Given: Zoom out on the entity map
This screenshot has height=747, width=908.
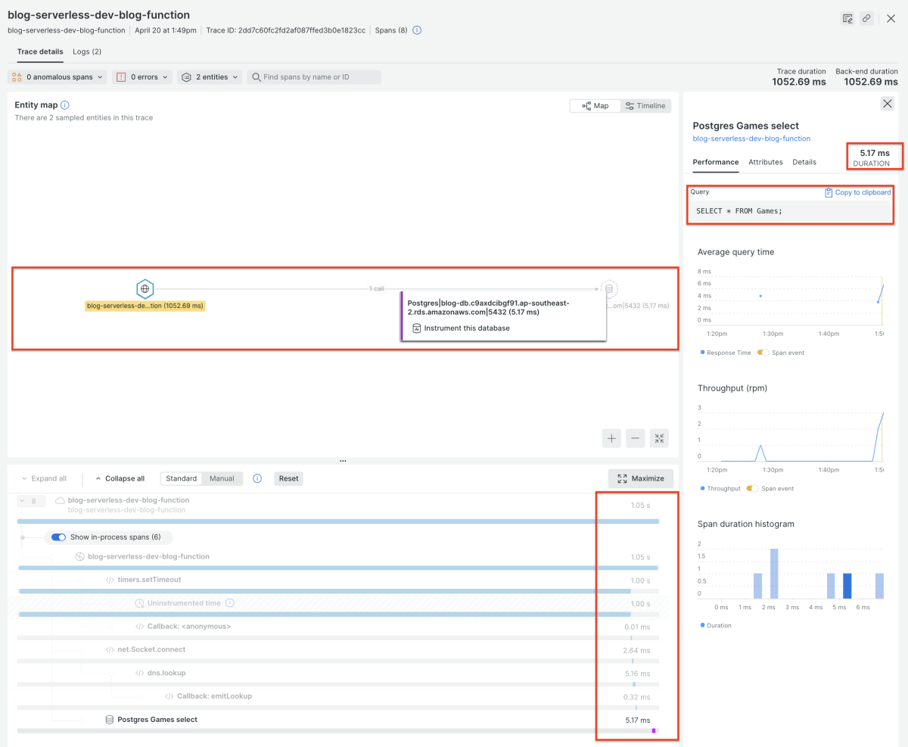Looking at the screenshot, I should [636, 438].
